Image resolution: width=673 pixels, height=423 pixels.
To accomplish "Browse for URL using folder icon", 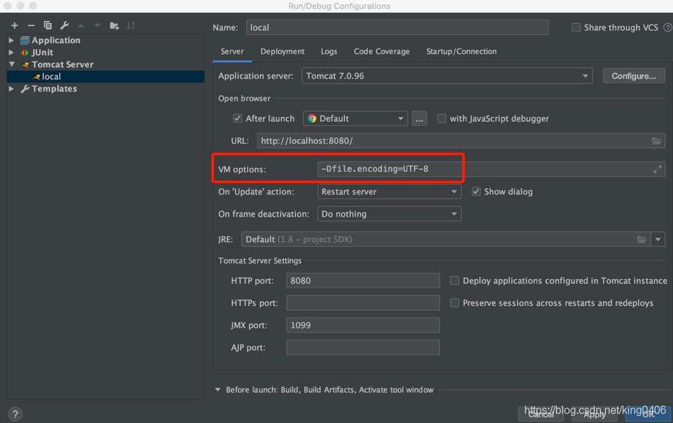I will (x=656, y=141).
